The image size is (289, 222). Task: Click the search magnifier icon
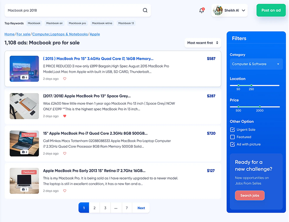(145, 10)
